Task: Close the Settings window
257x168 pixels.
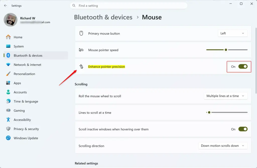Action: point(252,4)
